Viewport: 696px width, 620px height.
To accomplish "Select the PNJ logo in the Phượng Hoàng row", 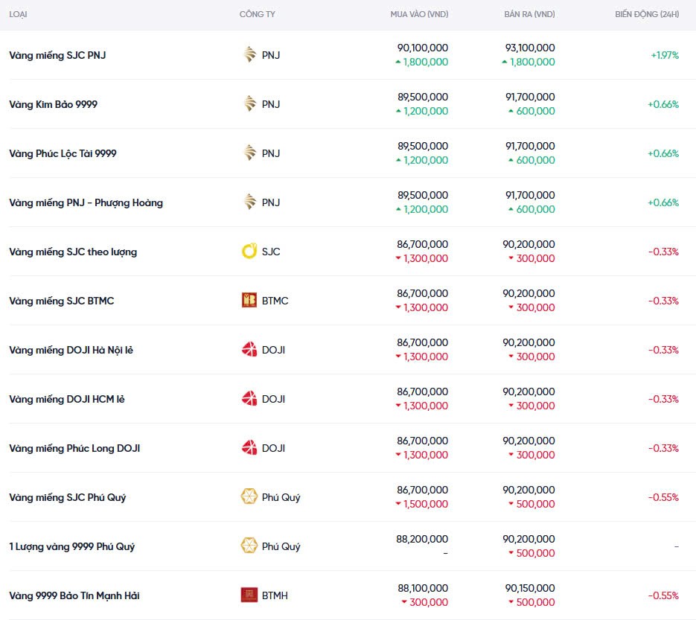I will click(249, 202).
